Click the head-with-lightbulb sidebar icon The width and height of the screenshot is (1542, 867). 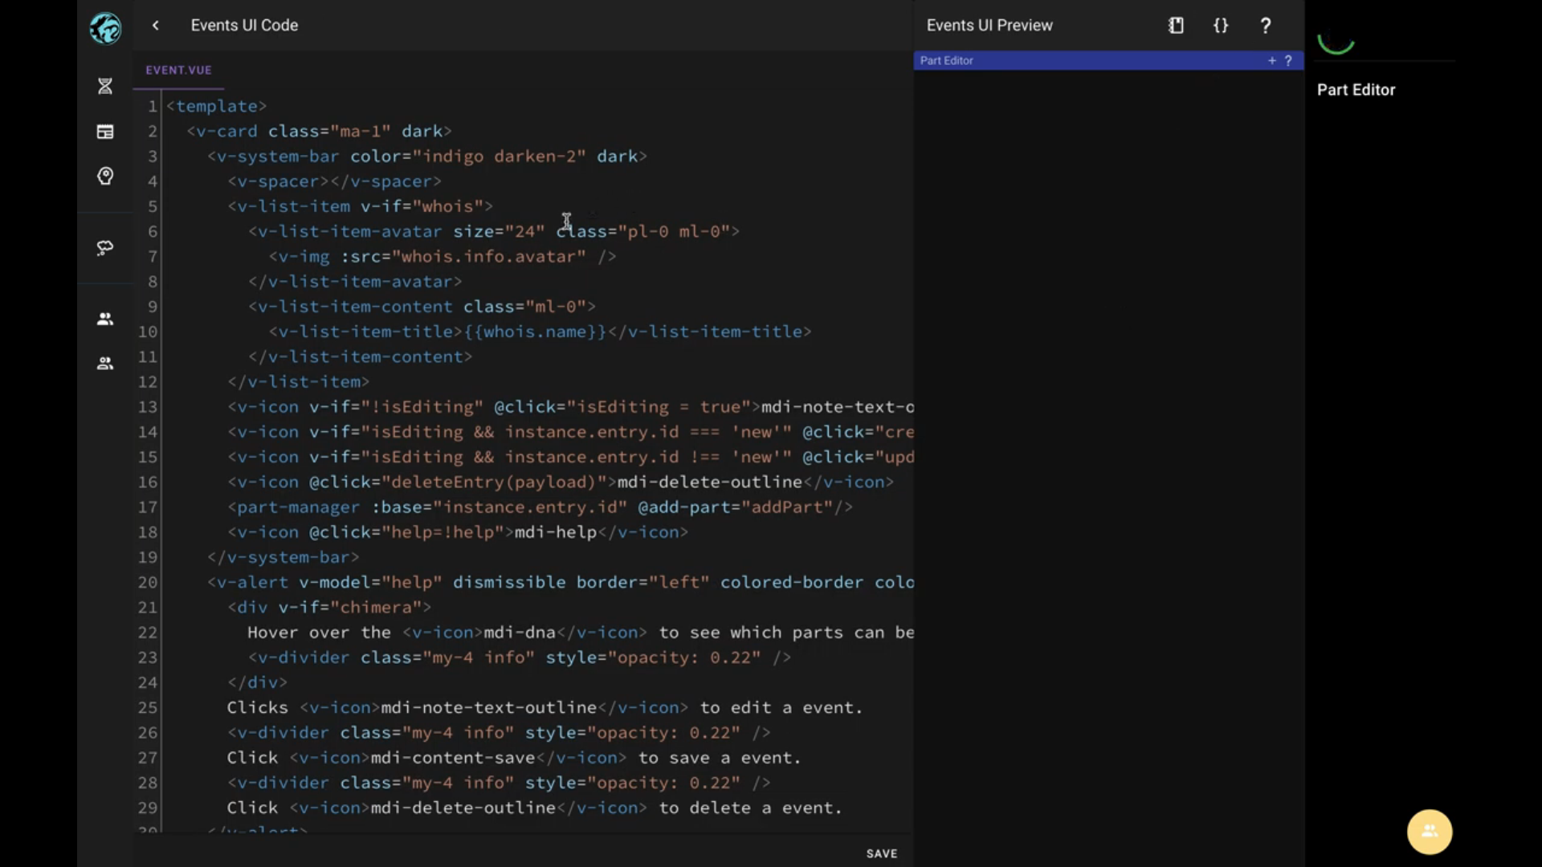click(105, 176)
